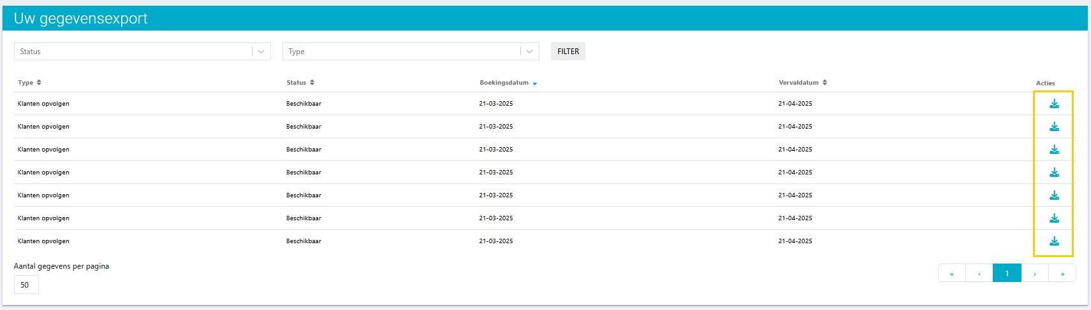Download the first row's export file
This screenshot has width=1091, height=310.
tap(1054, 104)
